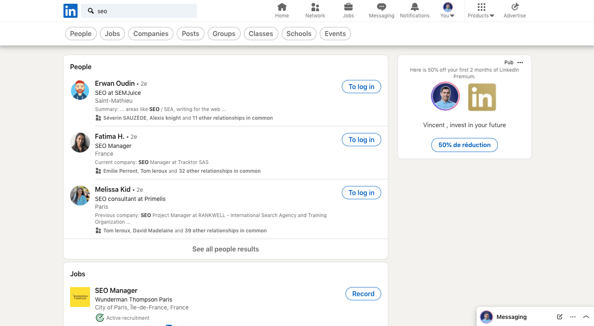Click the profile photo in the Premium ad
The width and height of the screenshot is (594, 326).
[445, 96]
